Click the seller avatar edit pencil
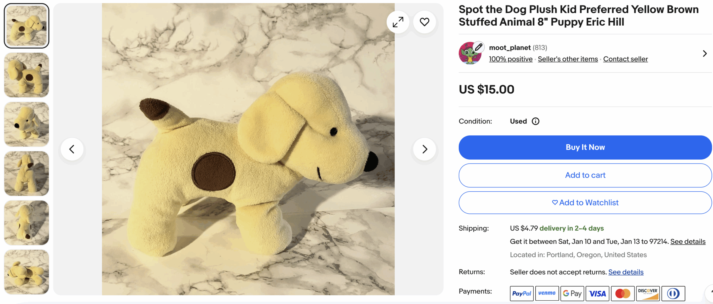This screenshot has width=713, height=304. pos(478,47)
